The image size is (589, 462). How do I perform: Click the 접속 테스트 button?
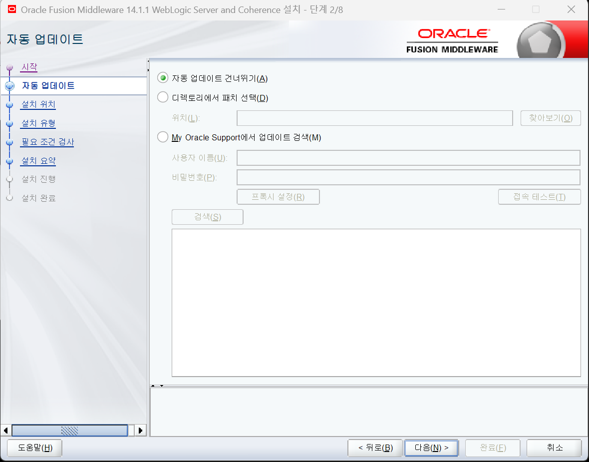(540, 197)
